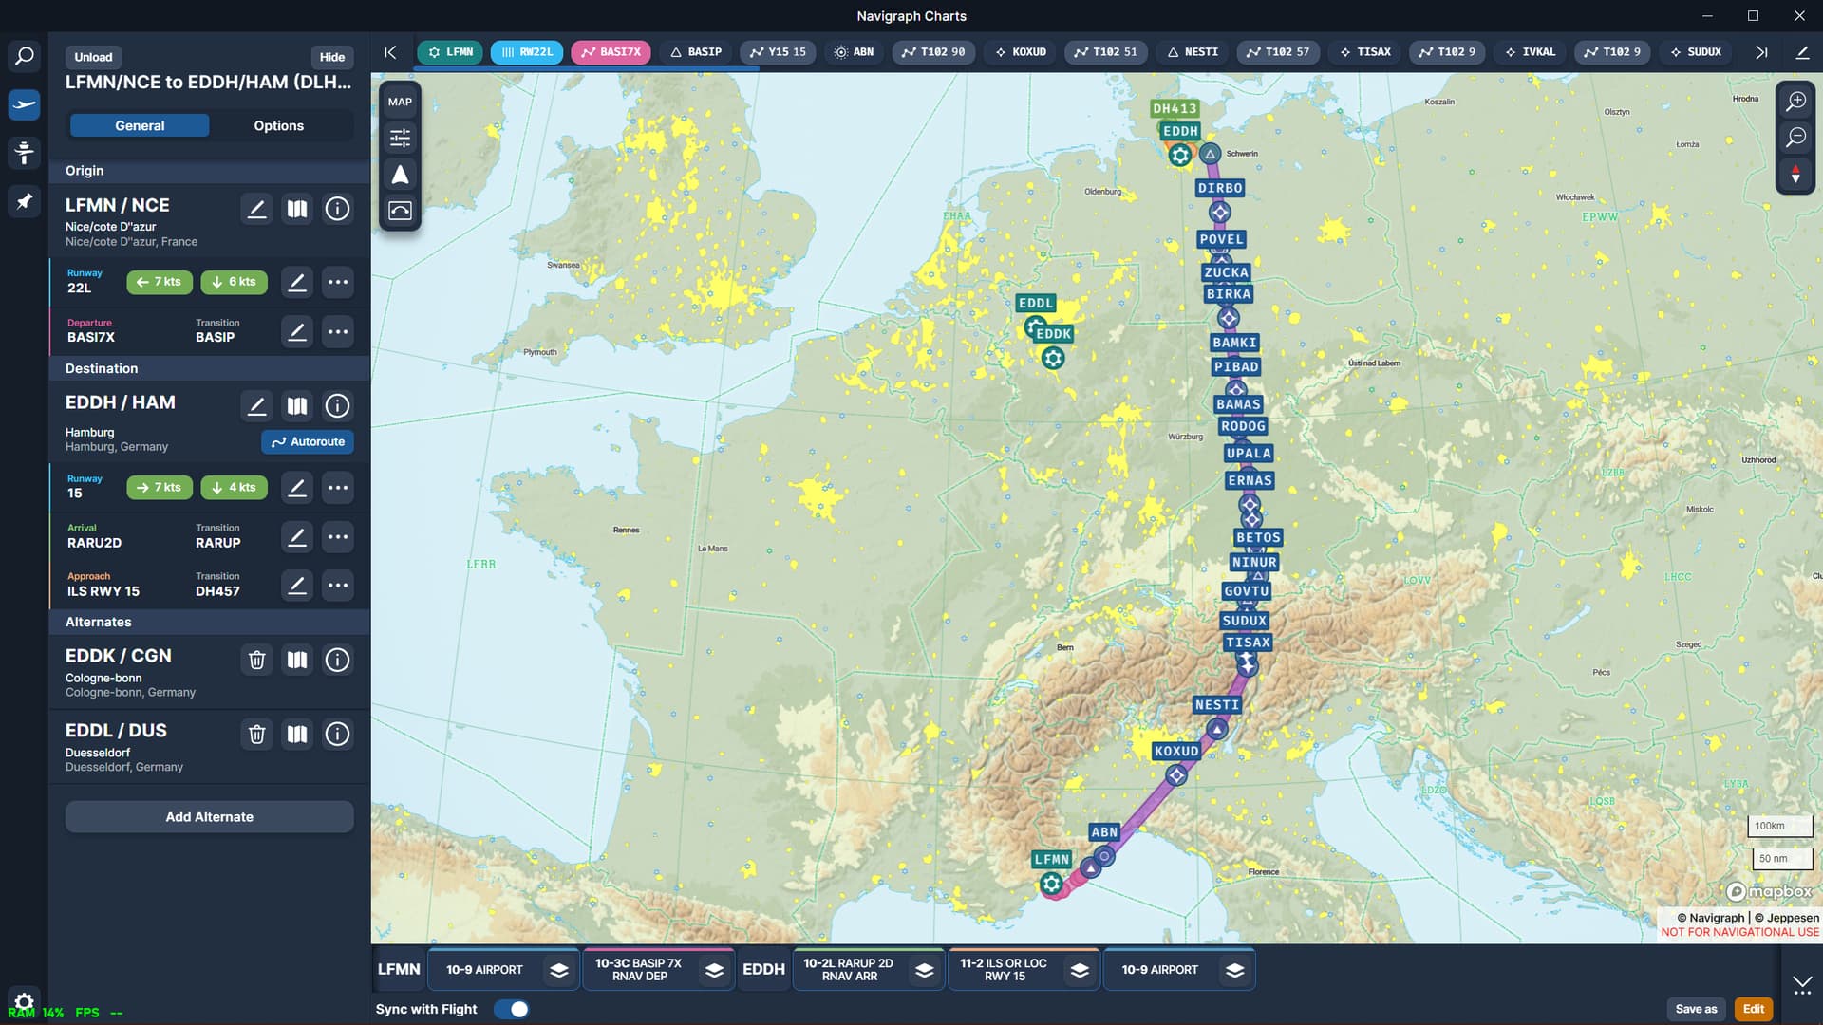Open the search icon in left sidebar
Viewport: 1823px width, 1025px height.
point(25,57)
